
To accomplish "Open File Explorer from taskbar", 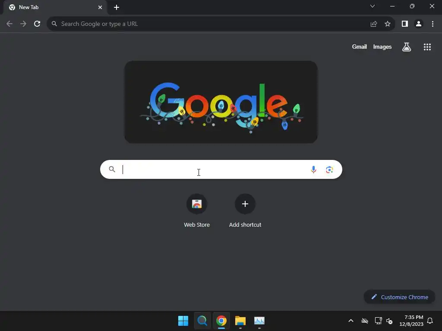I will pyautogui.click(x=240, y=321).
